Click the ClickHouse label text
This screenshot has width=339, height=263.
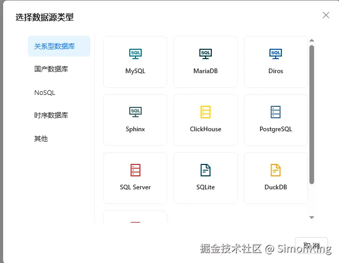(x=206, y=129)
